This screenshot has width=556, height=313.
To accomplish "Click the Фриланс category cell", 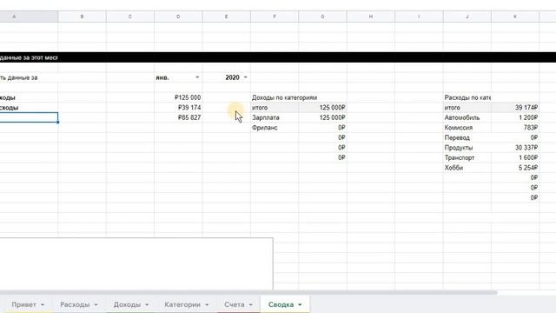I will [x=275, y=128].
